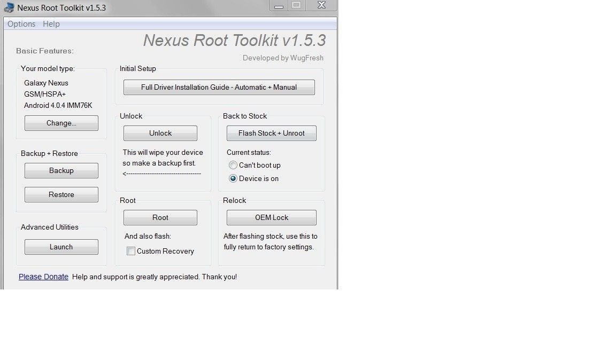Close the Nexus Root Toolkit window
The width and height of the screenshot is (616, 346).
click(321, 5)
